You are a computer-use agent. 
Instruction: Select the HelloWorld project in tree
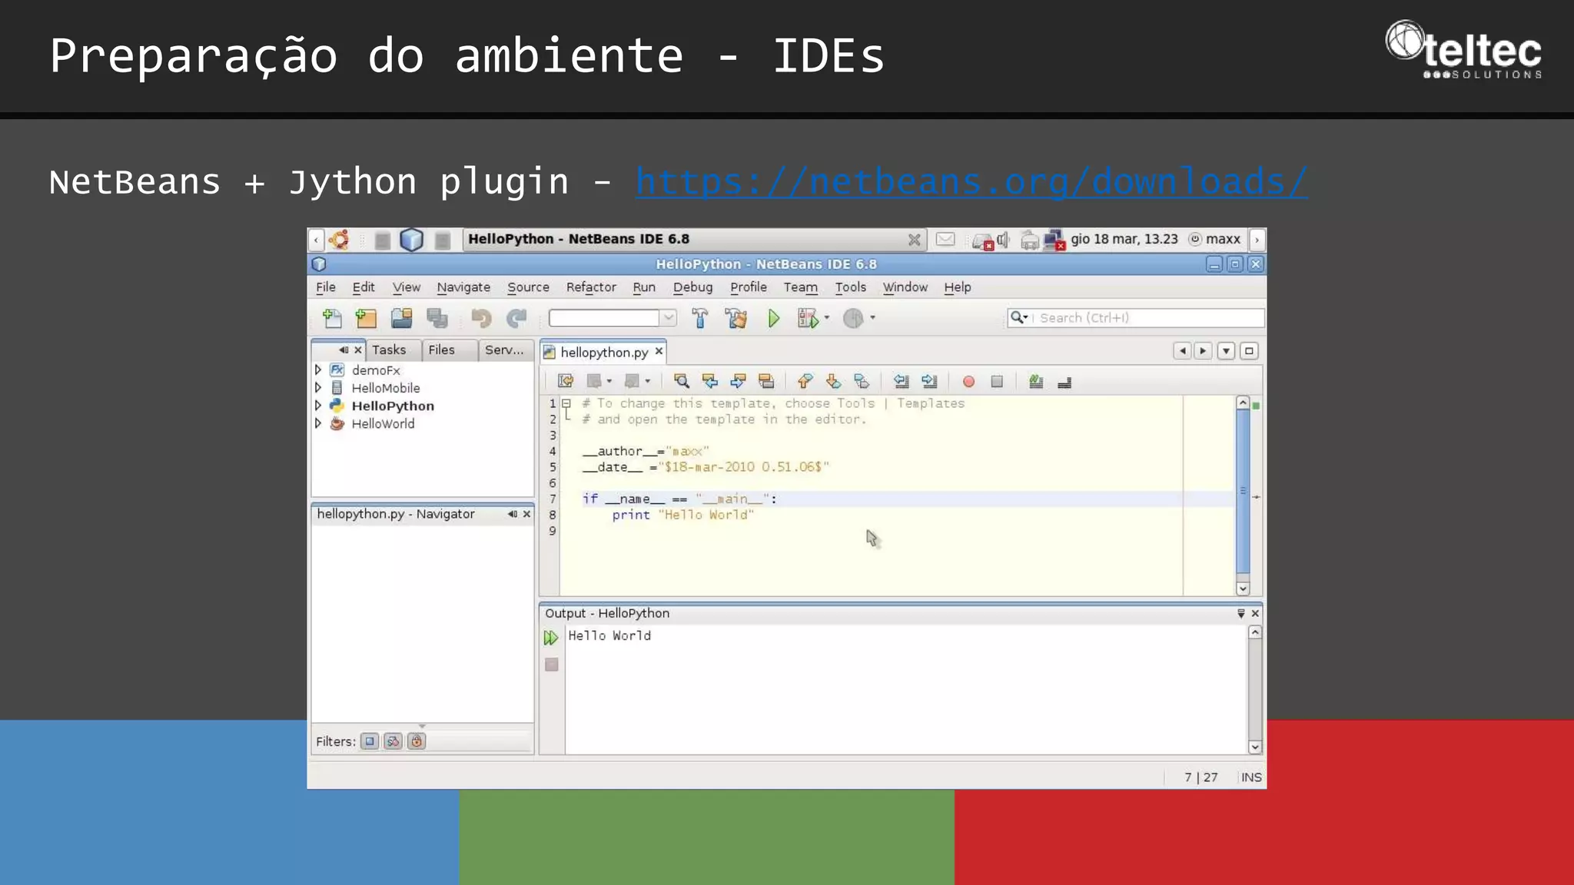(383, 423)
